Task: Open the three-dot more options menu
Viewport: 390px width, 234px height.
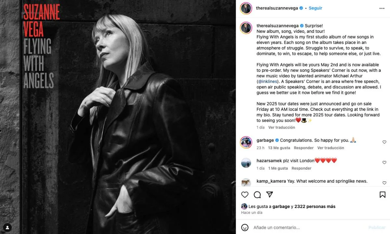Action: (x=382, y=8)
